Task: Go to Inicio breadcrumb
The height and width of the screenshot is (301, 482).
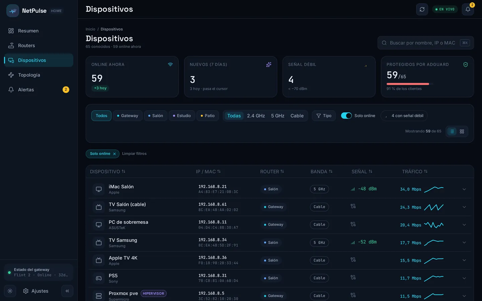Action: coord(90,29)
